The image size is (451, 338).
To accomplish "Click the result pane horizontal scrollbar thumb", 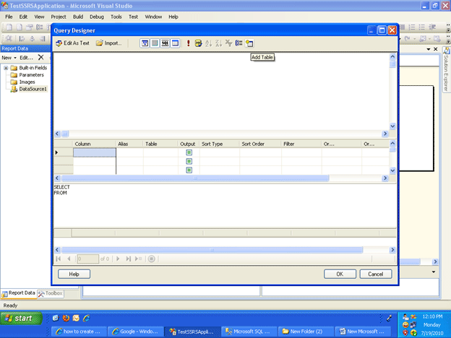I will click(x=212, y=250).
